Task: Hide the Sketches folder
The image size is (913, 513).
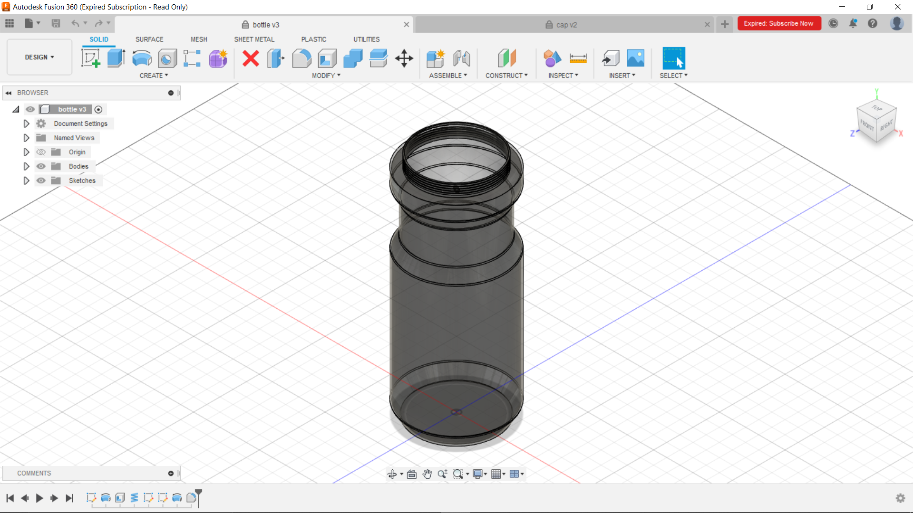Action: [x=41, y=180]
